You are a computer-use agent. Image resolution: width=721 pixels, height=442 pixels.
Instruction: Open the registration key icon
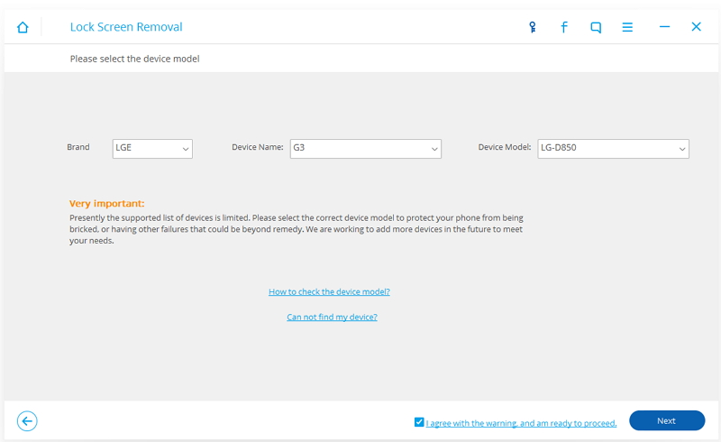tap(532, 27)
